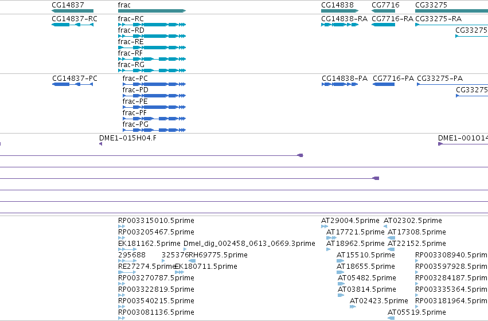Viewport: 488px width, 321px height.
Task: Click the AT03814.5prime EST label
Action: (367, 289)
